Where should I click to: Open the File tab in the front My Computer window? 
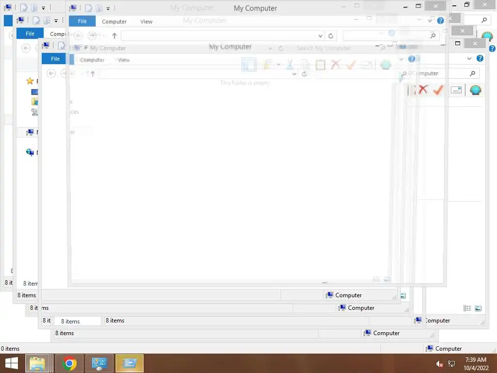[x=82, y=21]
